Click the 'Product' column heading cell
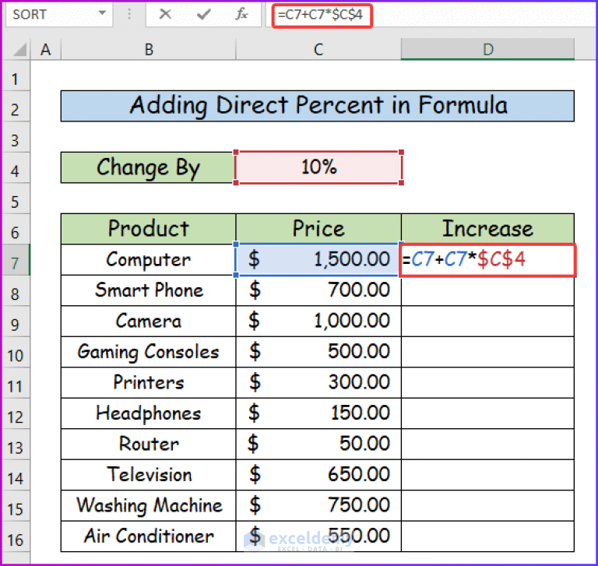Image resolution: width=598 pixels, height=566 pixels. (149, 229)
